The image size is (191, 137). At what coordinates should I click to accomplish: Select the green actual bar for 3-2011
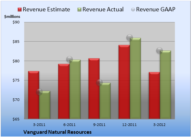pyautogui.click(x=45, y=105)
